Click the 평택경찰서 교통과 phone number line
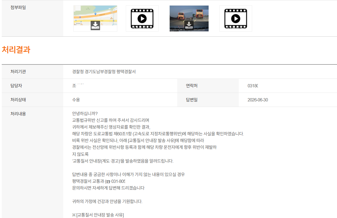The height and width of the screenshot is (218, 337). click(99, 181)
